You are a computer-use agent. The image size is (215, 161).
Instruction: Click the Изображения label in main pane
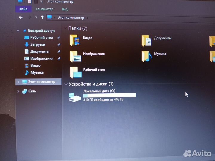[x=94, y=54]
